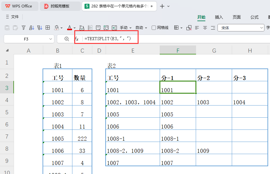Open the 插入 ribbon tab
270x174 pixels.
(x=219, y=17)
